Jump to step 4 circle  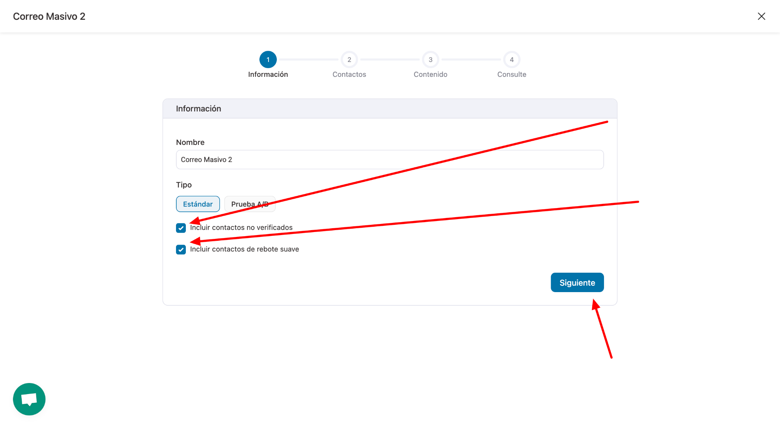511,60
